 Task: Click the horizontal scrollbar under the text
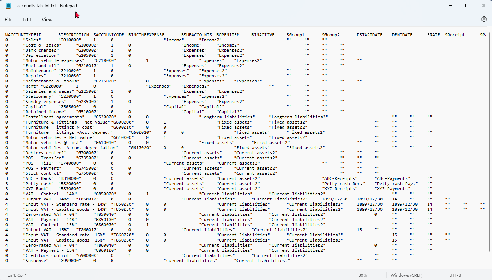coord(220,266)
